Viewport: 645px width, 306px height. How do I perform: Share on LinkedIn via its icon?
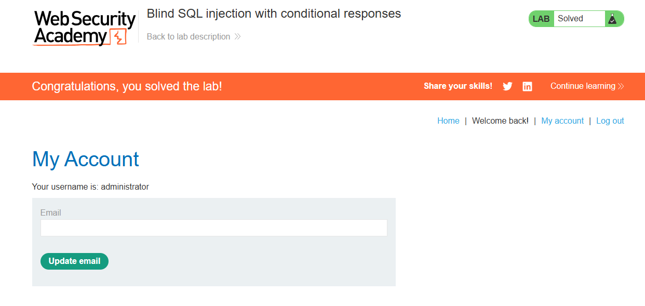[x=527, y=87]
